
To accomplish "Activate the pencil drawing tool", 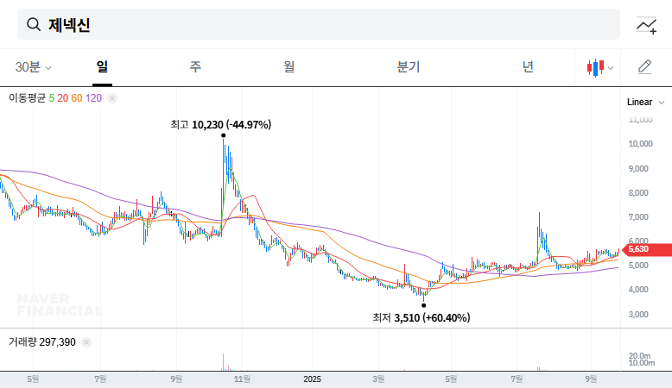I will pos(644,67).
